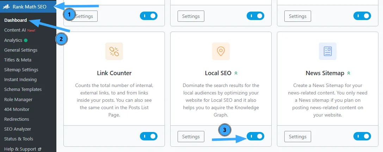The height and width of the screenshot is (152, 383).
Task: Toggle the switch in the top-middle card
Action: 255,16
